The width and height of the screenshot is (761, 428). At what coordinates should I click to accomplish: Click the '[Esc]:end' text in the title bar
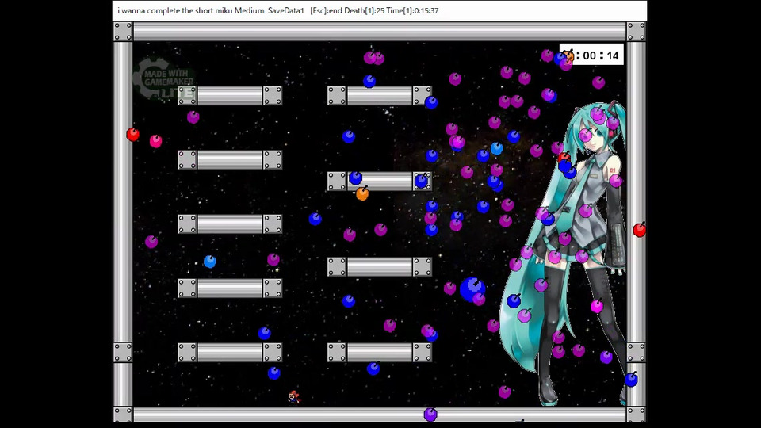point(326,10)
